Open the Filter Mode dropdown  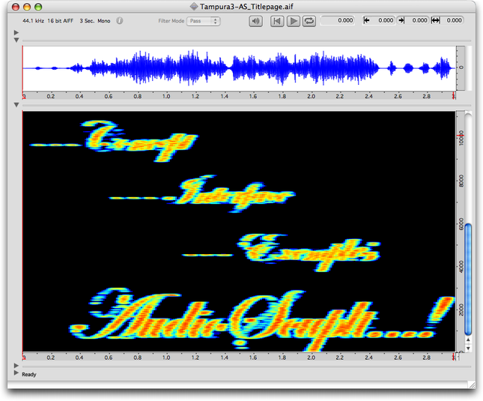[x=204, y=21]
